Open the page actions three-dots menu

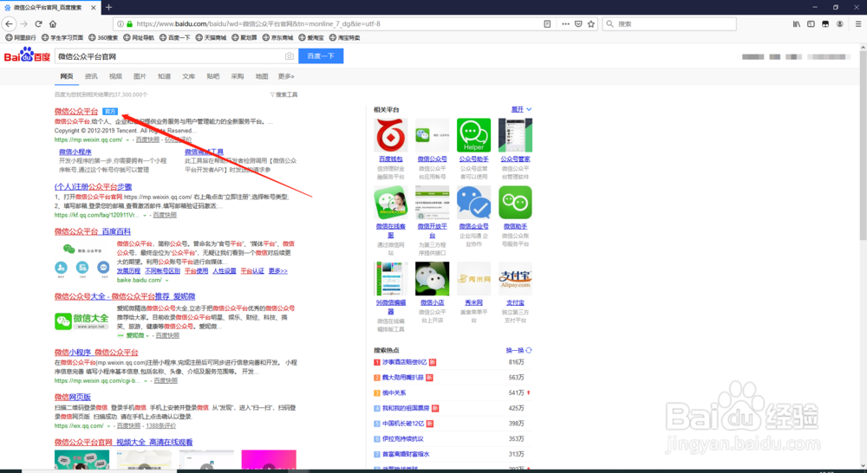pos(565,23)
